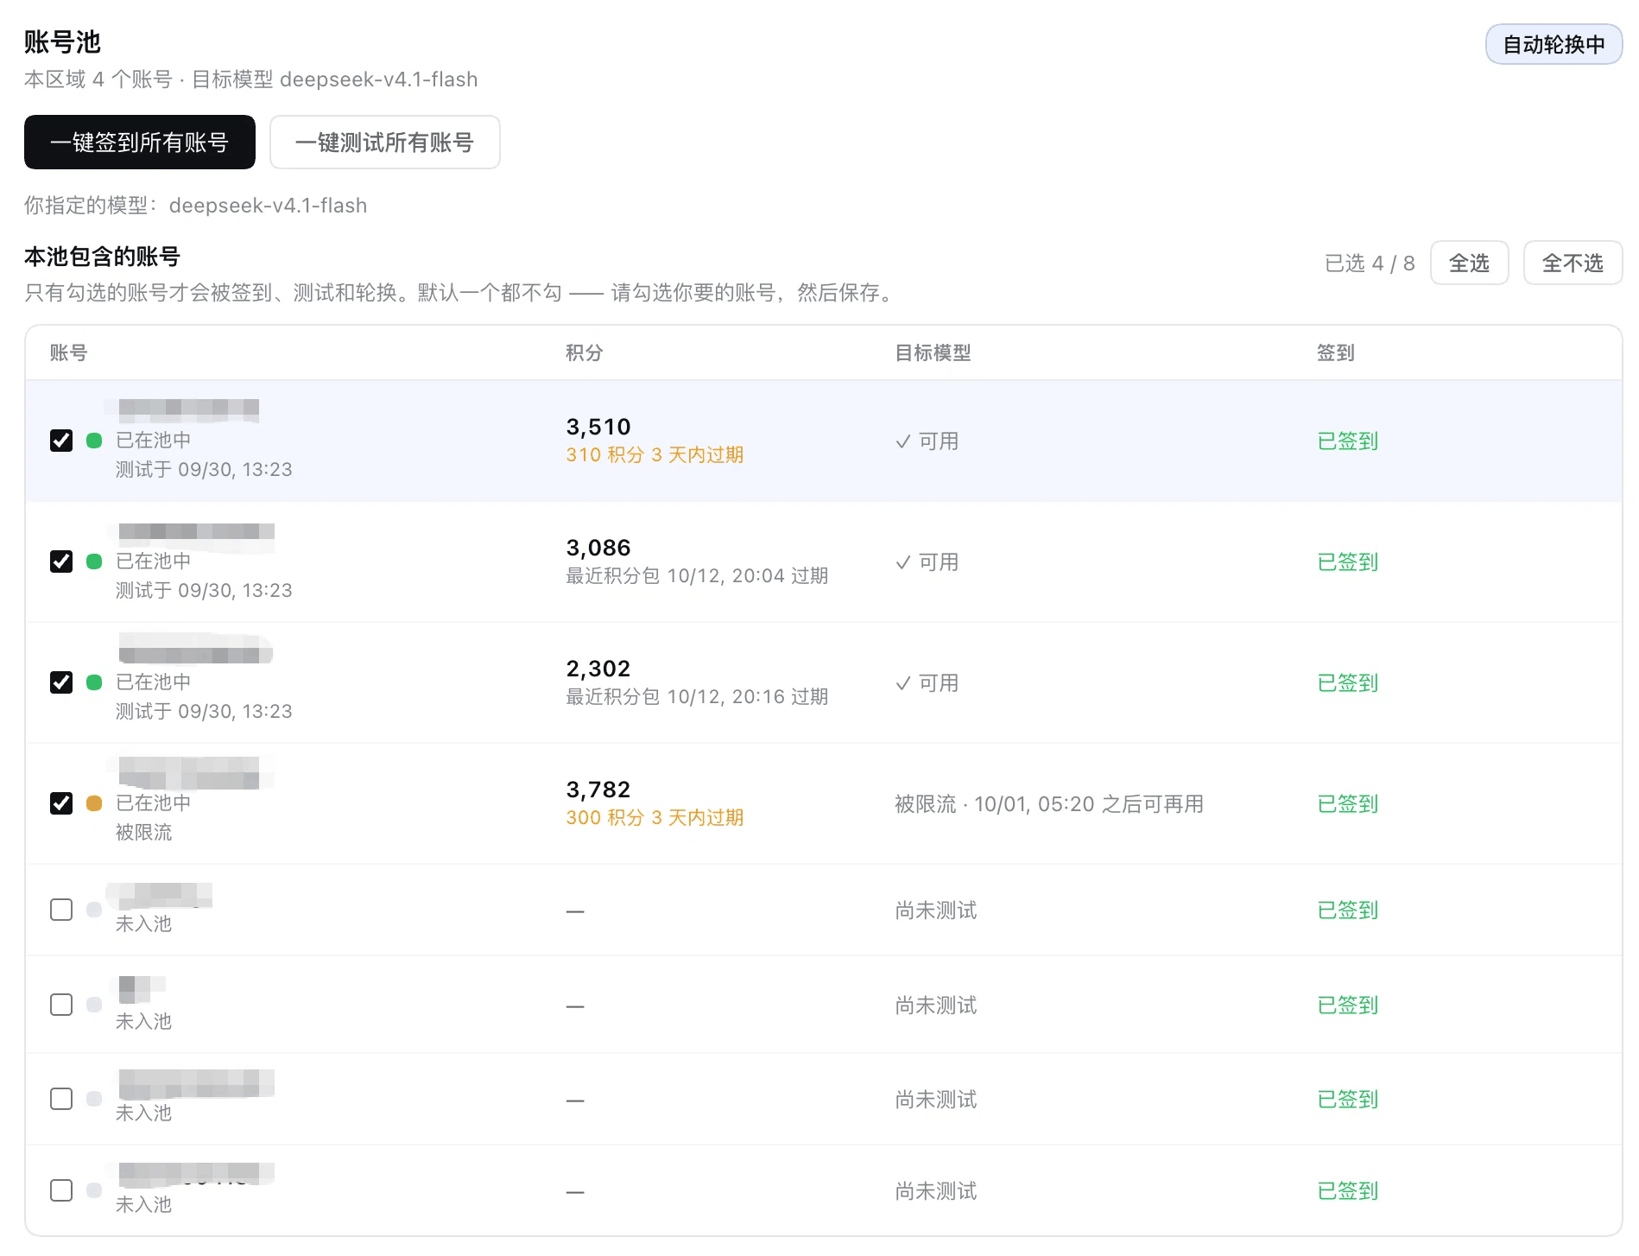
Task: Click the 目标模型 column header
Action: coord(933,352)
